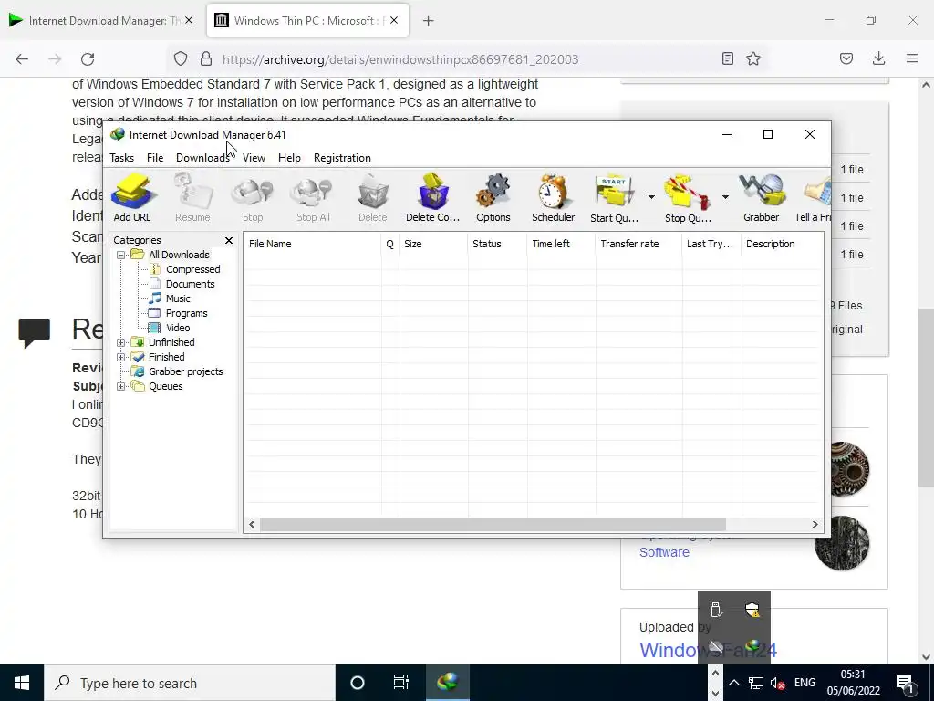Viewport: 934px width, 701px height.
Task: Click Windows Security tray icon
Action: (752, 610)
